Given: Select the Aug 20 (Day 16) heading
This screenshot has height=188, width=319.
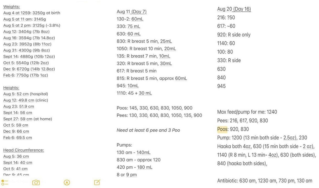Looking at the screenshot, I should pos(234,9).
